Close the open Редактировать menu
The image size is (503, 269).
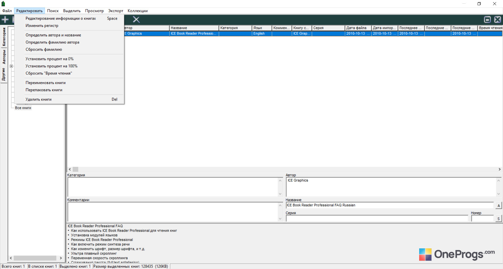point(29,11)
